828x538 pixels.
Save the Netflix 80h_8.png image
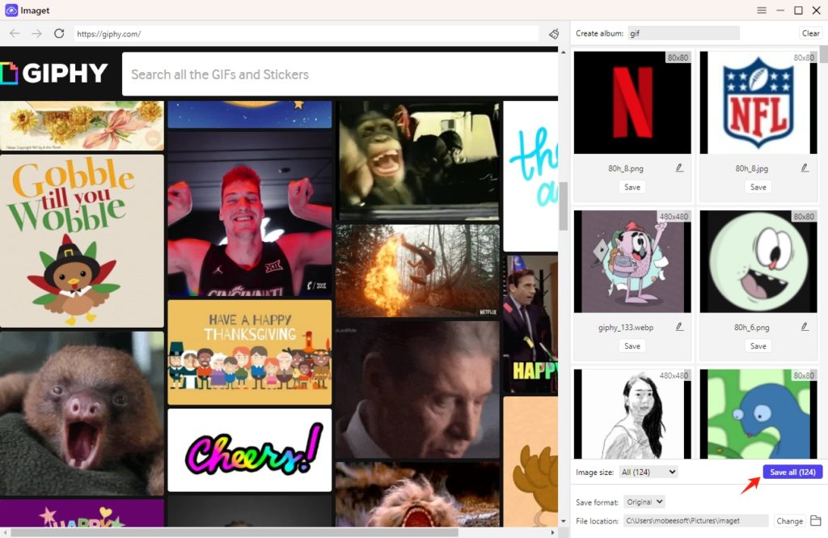point(632,187)
